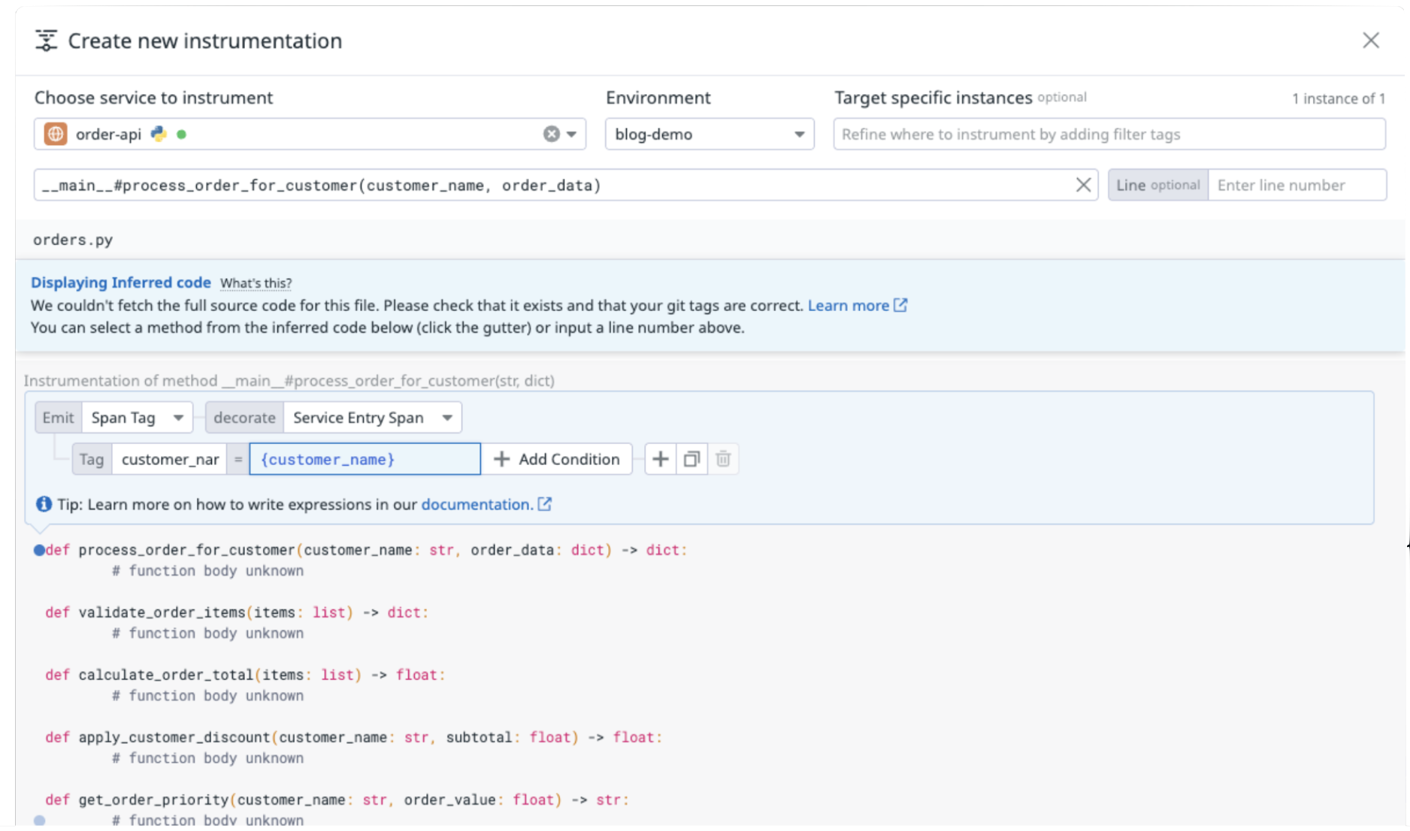The image size is (1410, 831).
Task: Clear the method signature field
Action: pos(1083,185)
